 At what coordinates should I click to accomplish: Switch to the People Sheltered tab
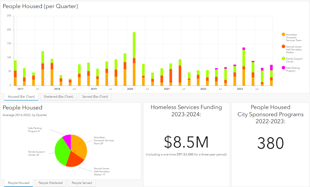pos(50,183)
